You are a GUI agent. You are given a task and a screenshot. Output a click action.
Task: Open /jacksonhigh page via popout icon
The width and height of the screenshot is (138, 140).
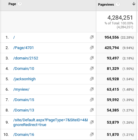(92, 79)
